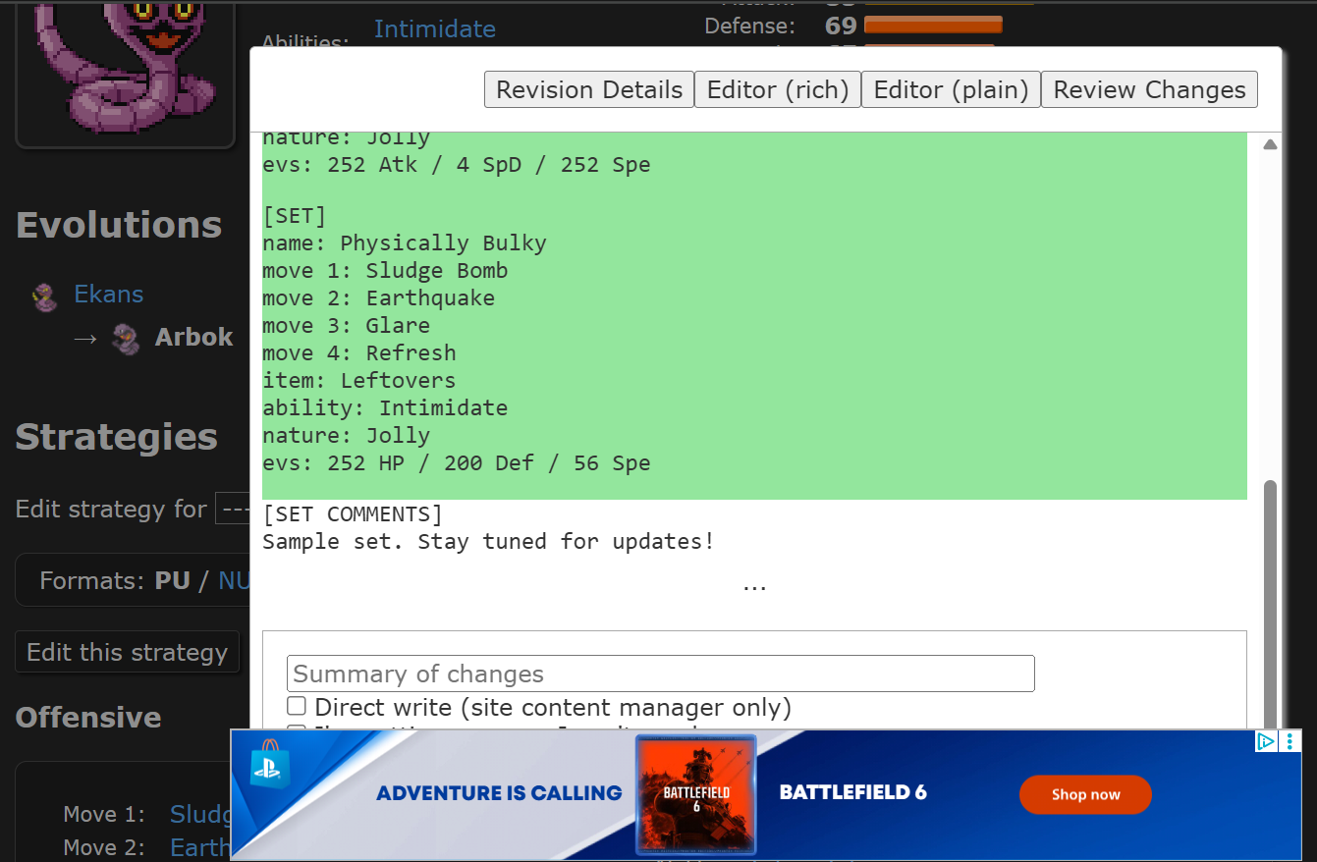This screenshot has height=862, width=1317.
Task: Tick the checkbox below Direct write
Action: tap(297, 728)
